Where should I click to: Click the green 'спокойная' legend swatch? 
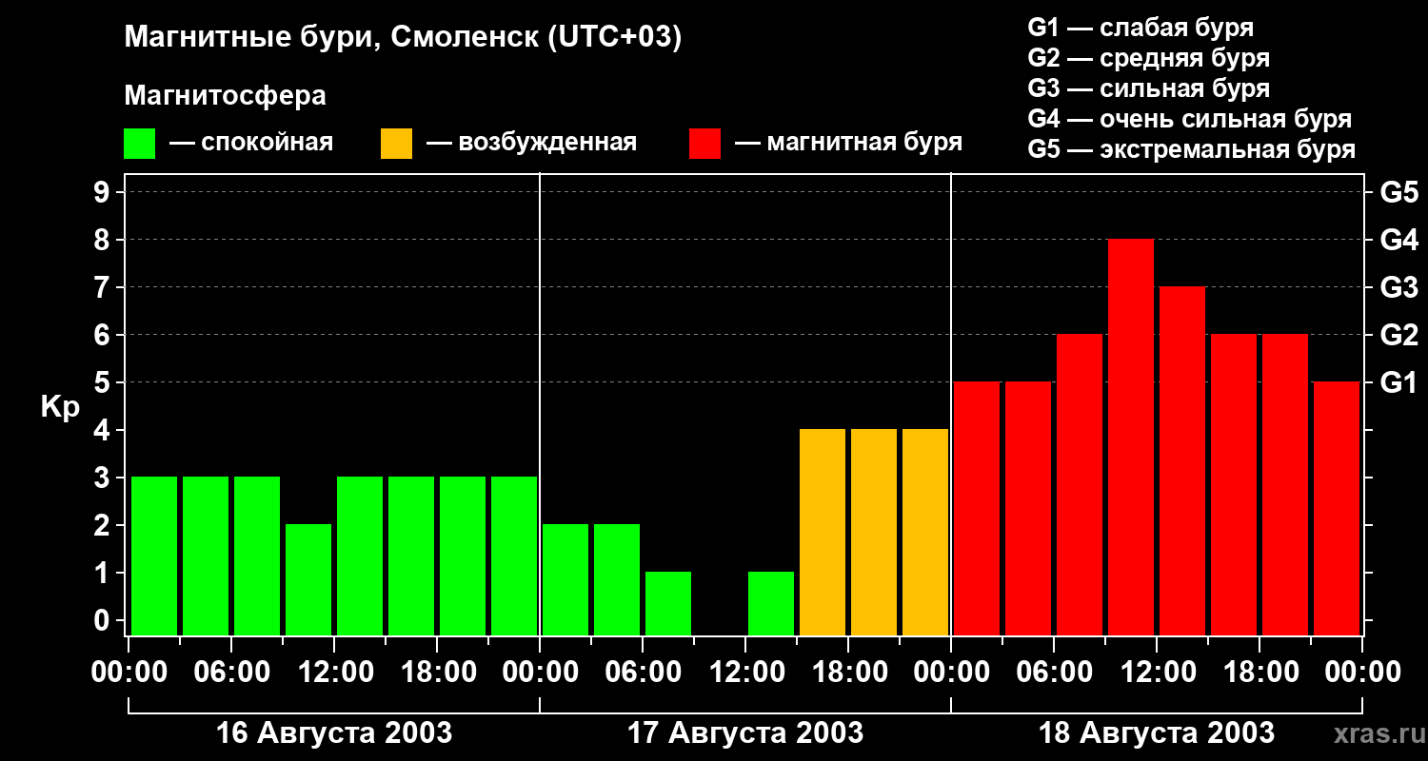coord(139,144)
